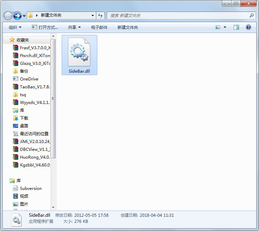The width and height of the screenshot is (259, 231).
Task: Open DBCView_V1.1 archive in favorites
Action: [32, 149]
